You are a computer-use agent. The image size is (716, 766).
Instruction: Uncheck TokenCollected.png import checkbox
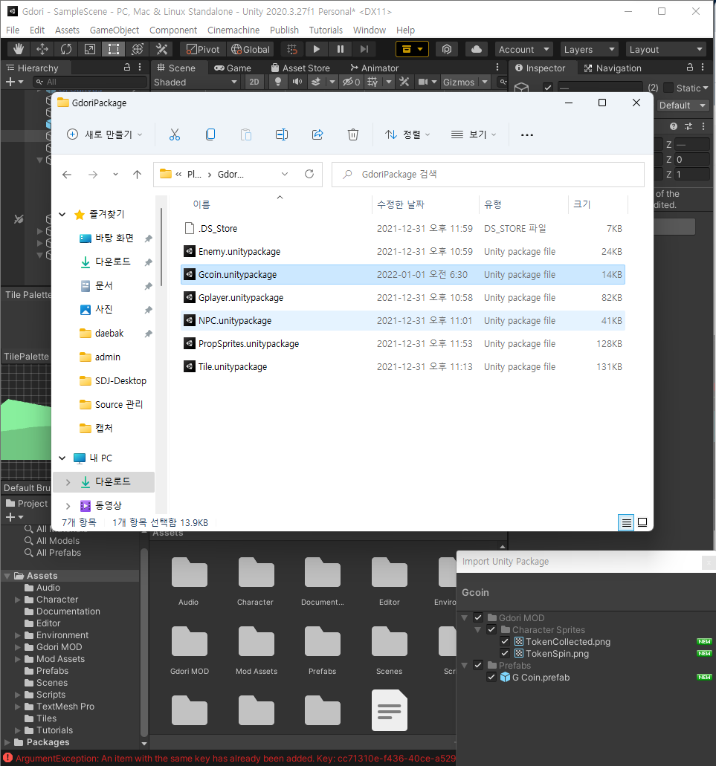point(505,641)
